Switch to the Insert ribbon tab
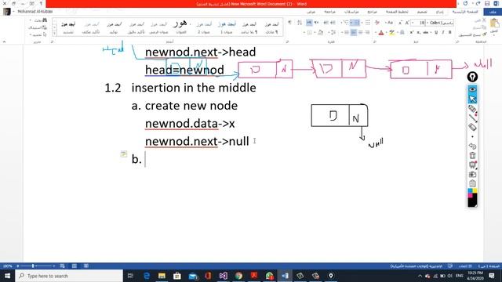502x282 pixels. point(439,12)
